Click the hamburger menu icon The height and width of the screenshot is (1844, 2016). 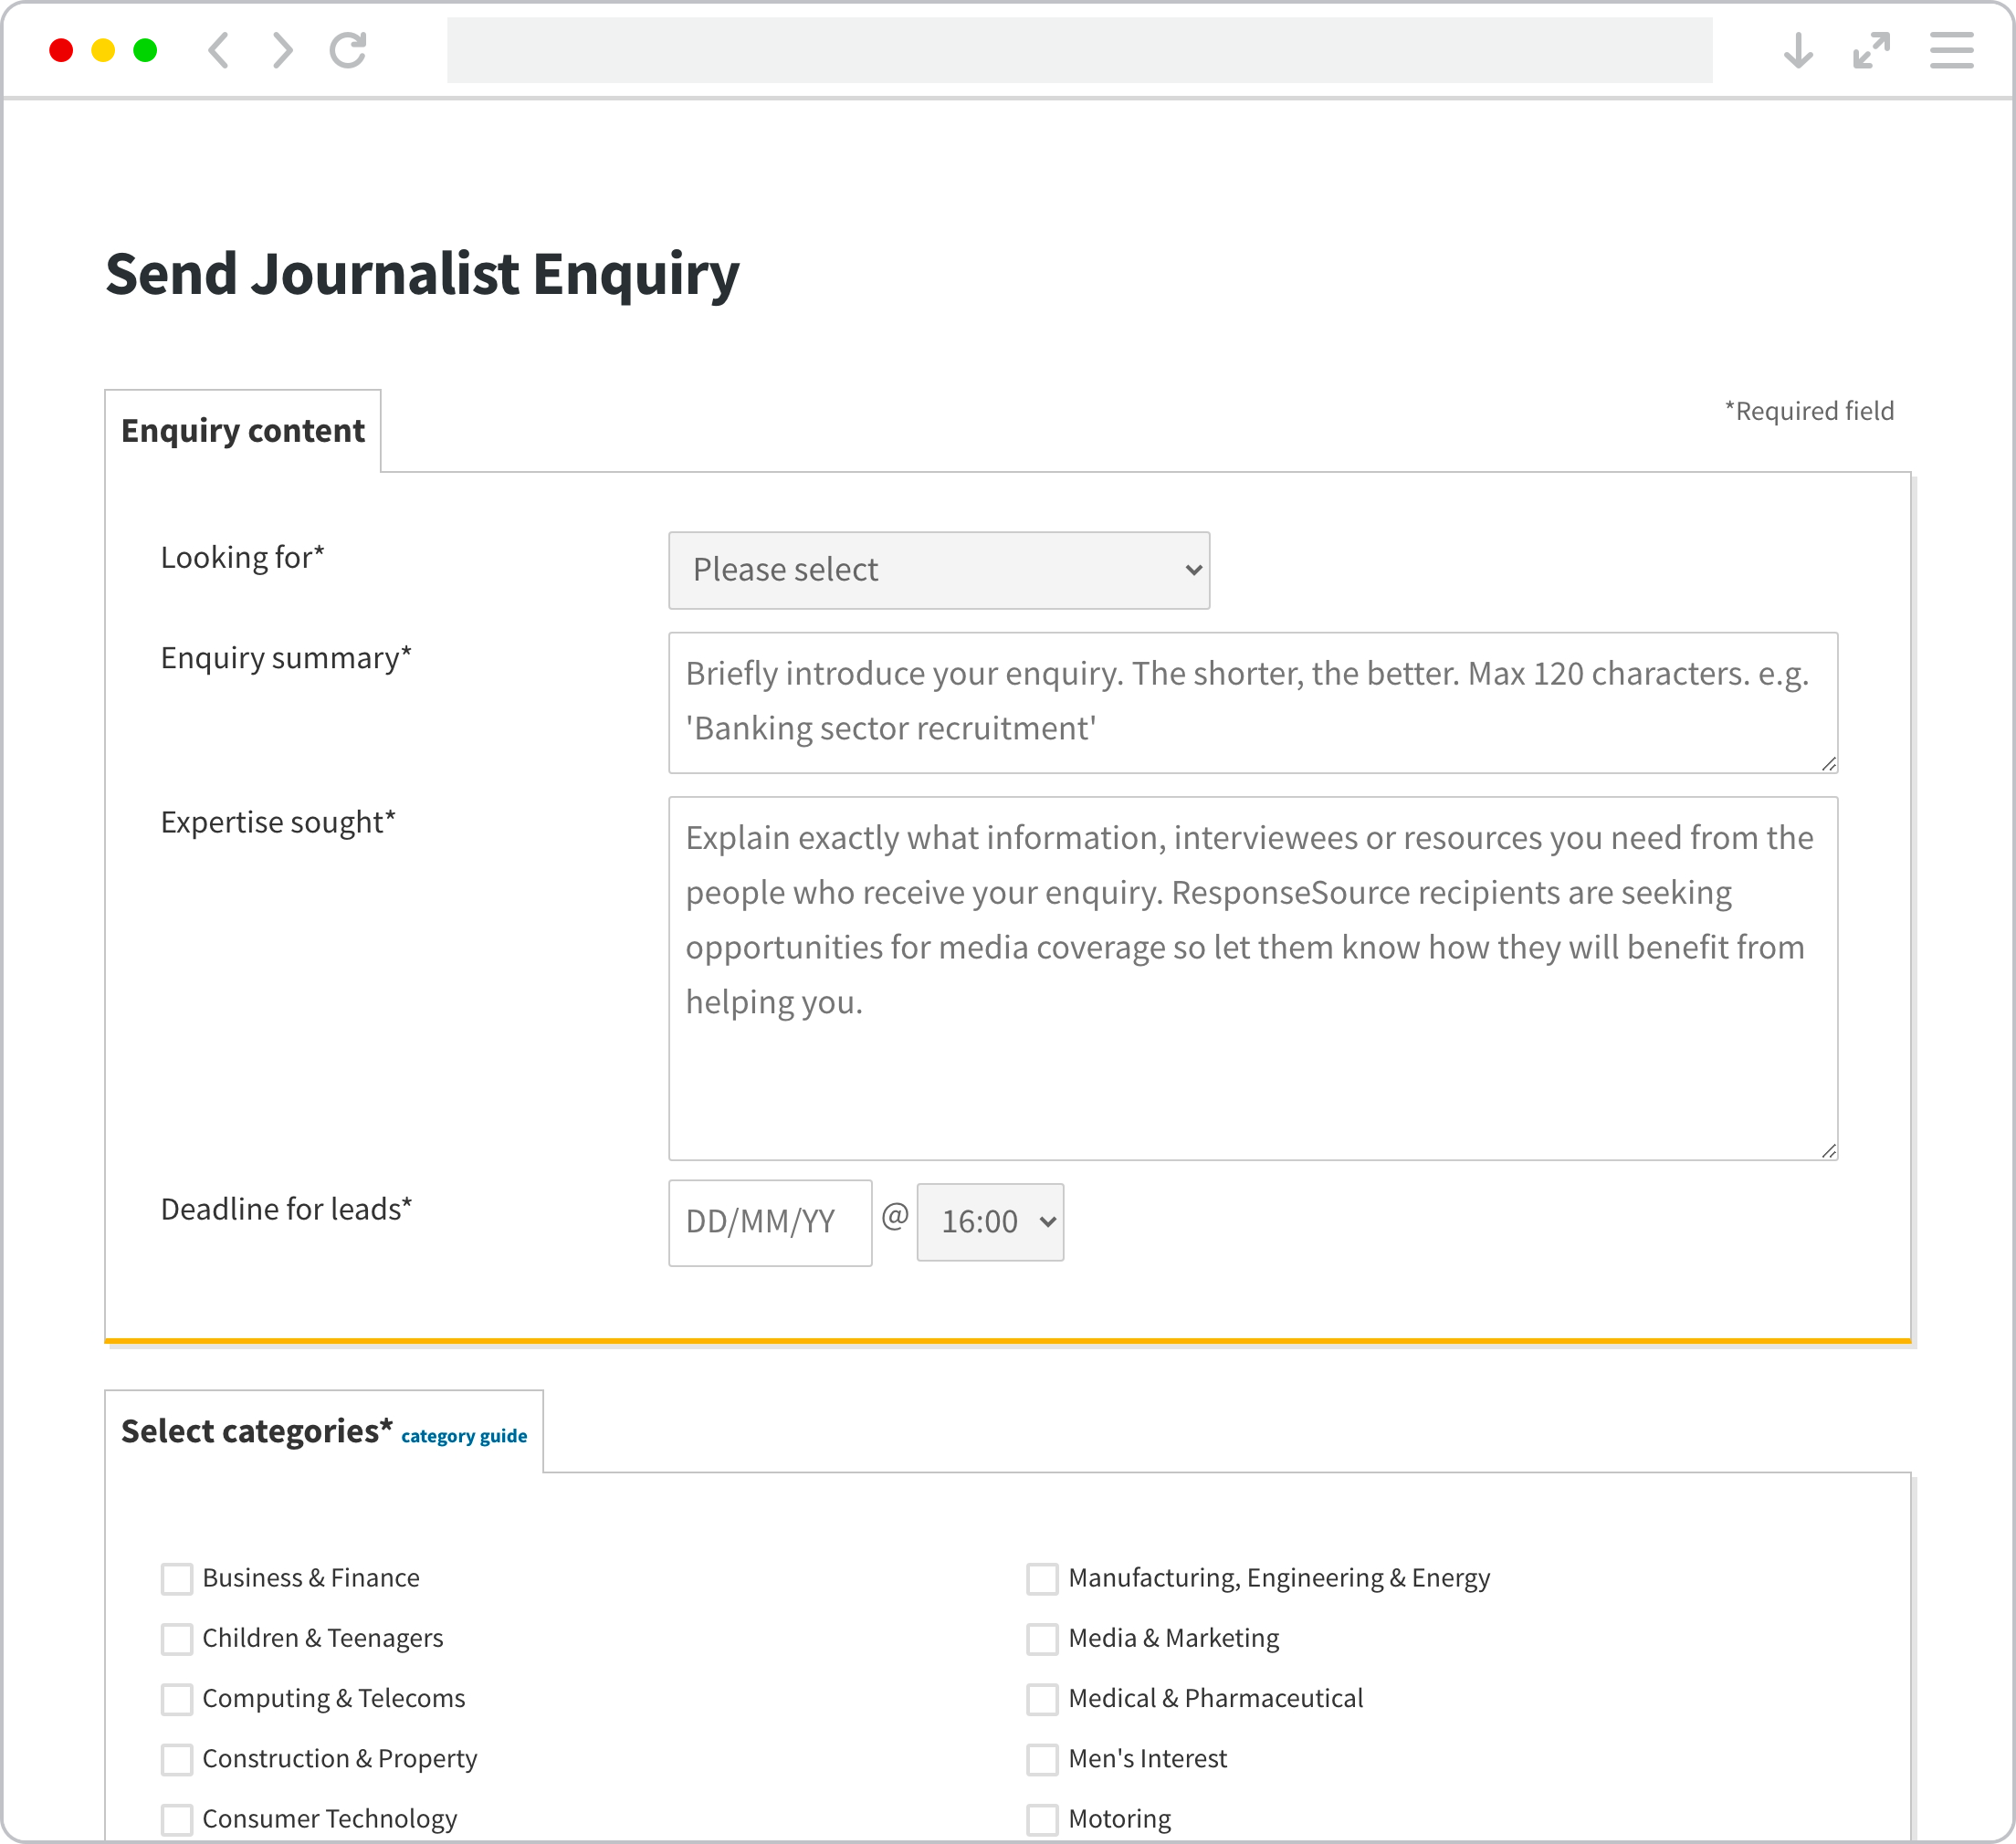point(1951,47)
